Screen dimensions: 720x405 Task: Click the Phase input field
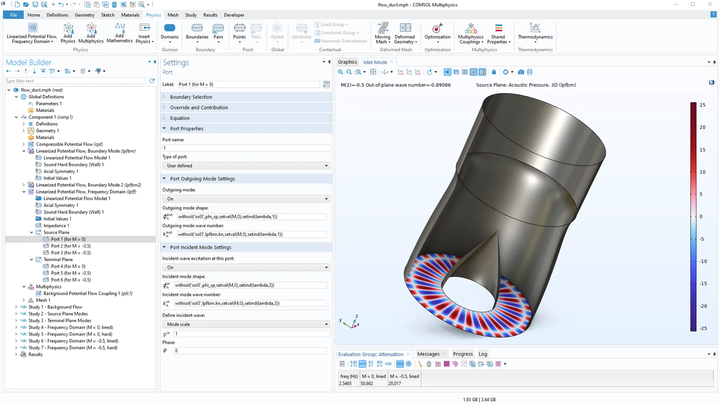[x=250, y=351]
